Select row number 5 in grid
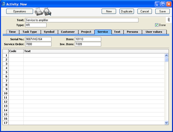 (x=6, y=72)
